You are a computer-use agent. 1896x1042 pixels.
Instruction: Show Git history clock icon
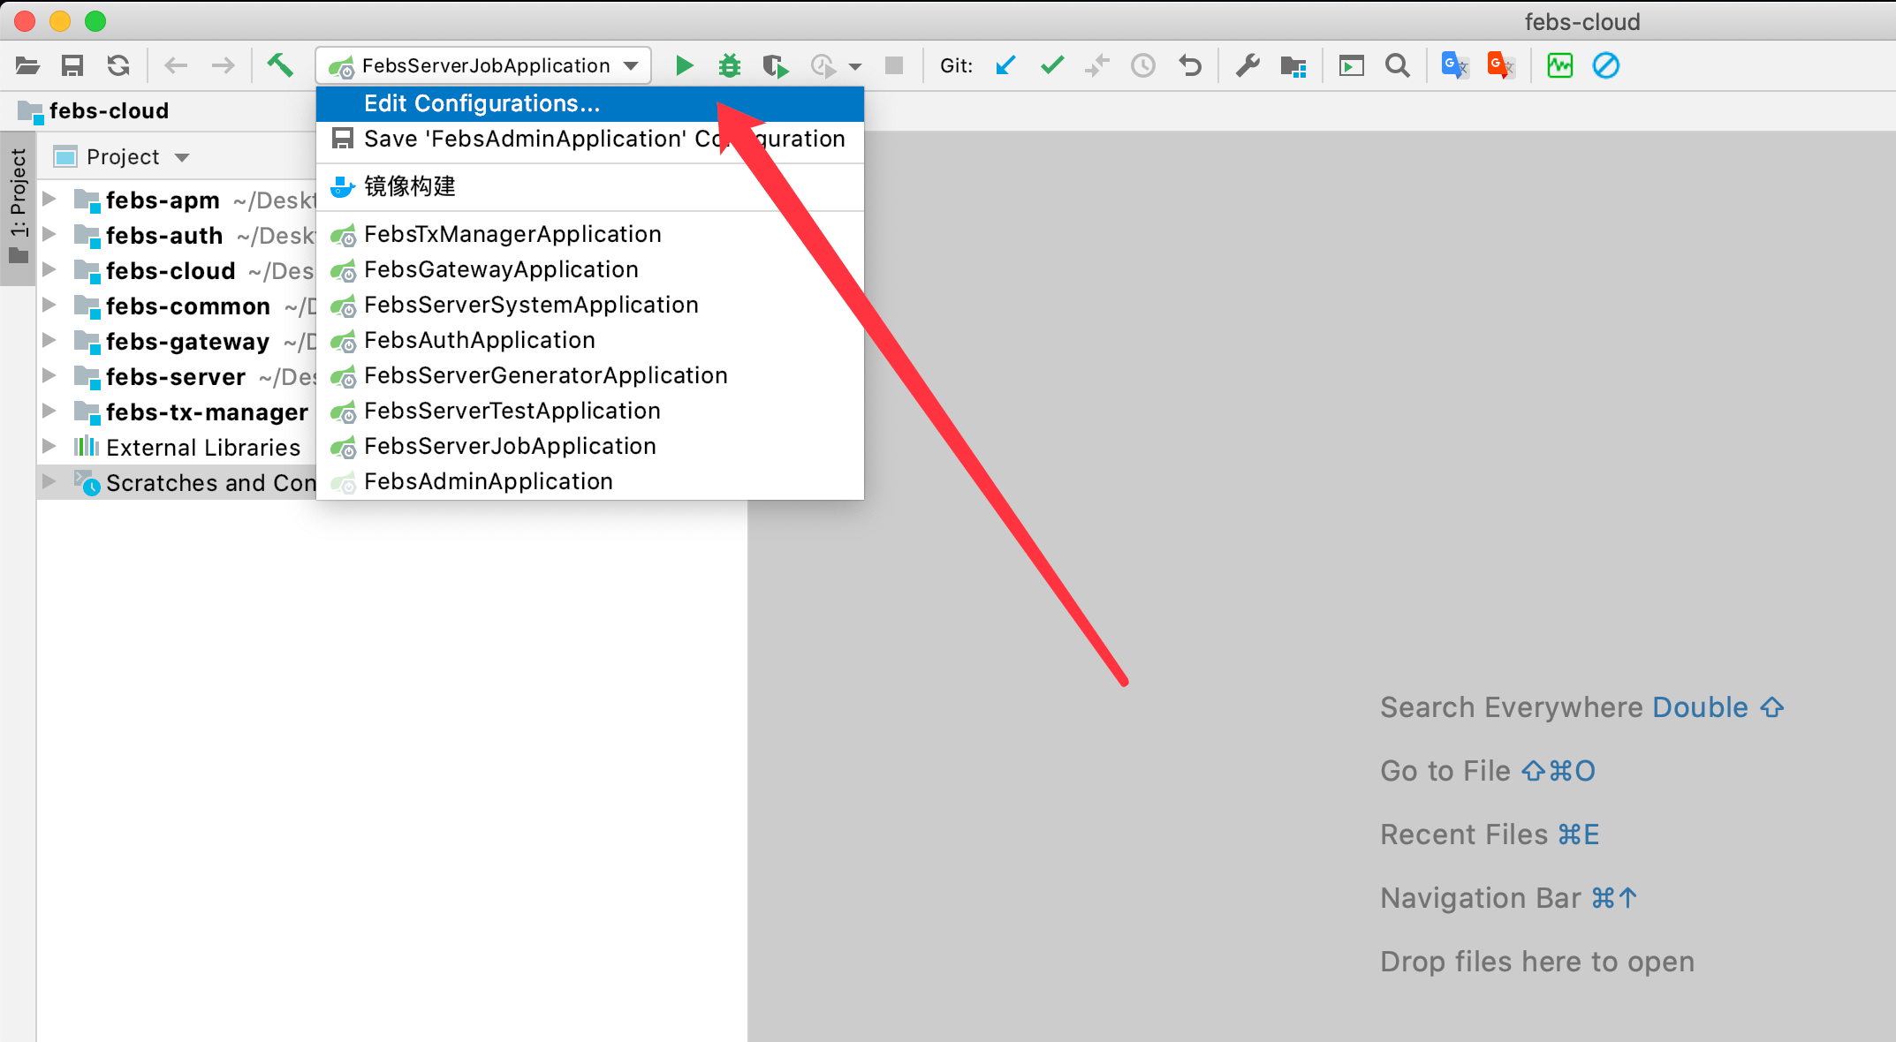[1143, 65]
